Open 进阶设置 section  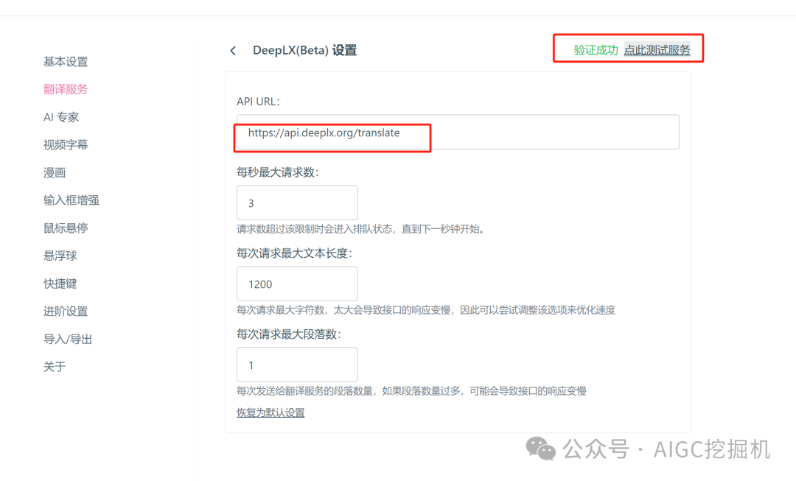66,311
